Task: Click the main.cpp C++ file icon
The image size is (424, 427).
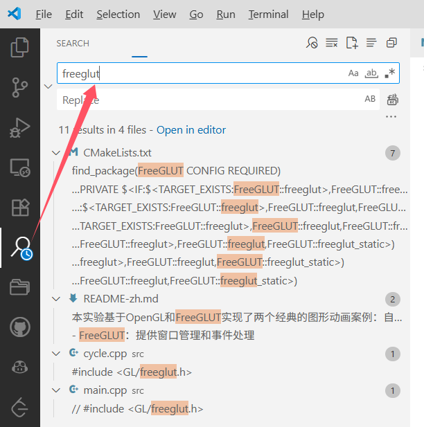Action: click(x=73, y=390)
